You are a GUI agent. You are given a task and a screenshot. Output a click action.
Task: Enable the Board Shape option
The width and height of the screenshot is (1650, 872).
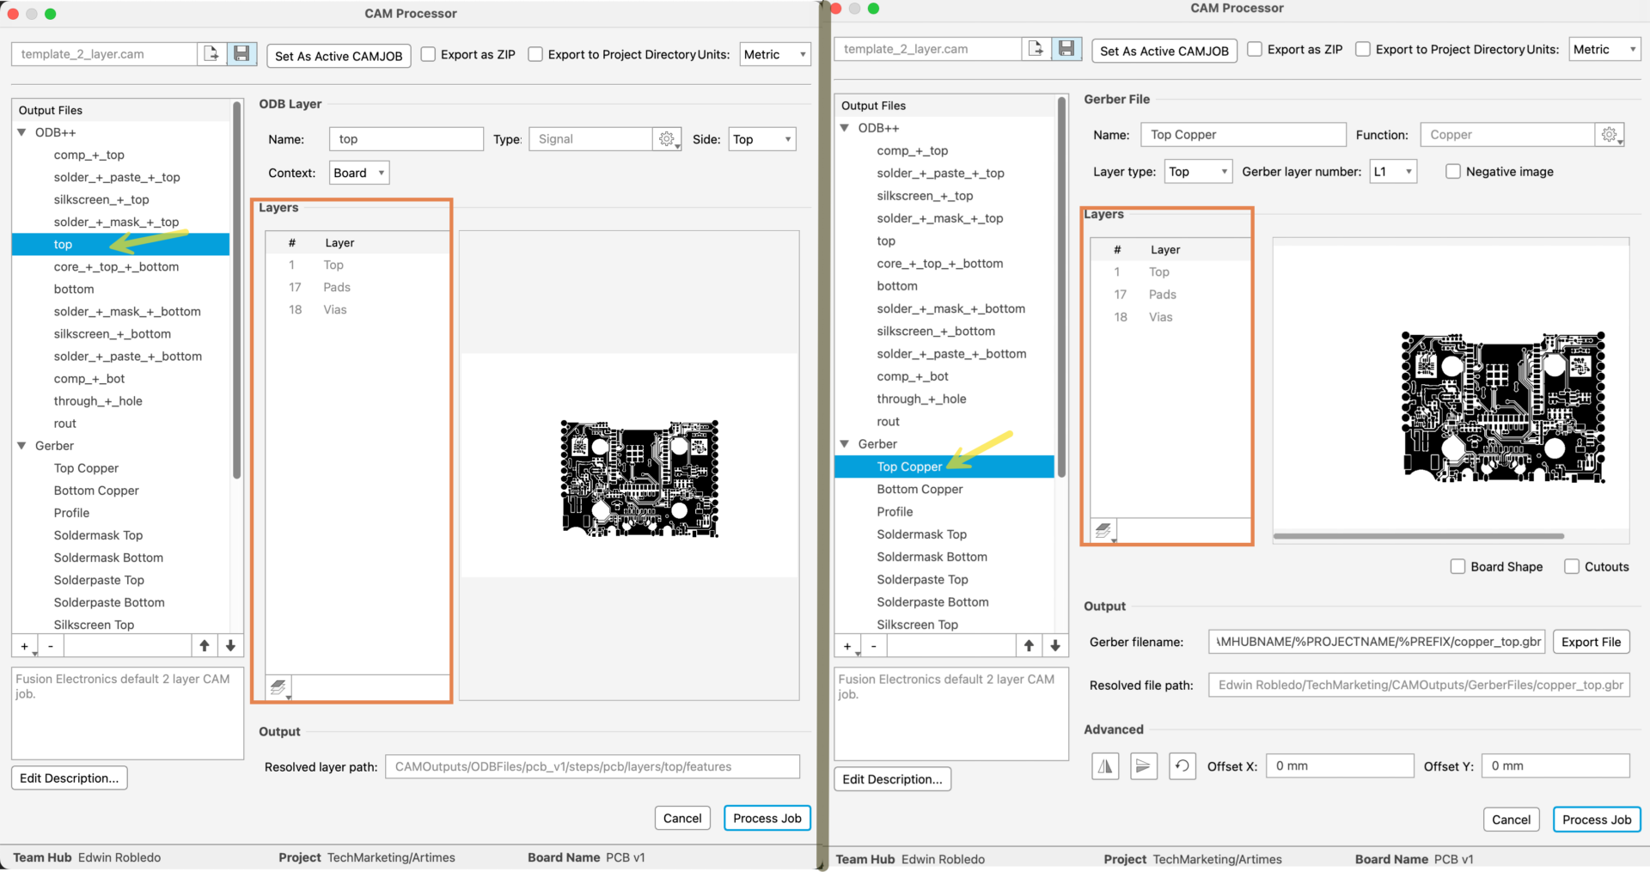pos(1458,566)
